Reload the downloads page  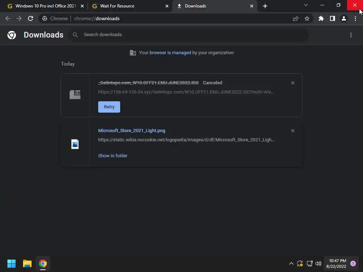[30, 18]
